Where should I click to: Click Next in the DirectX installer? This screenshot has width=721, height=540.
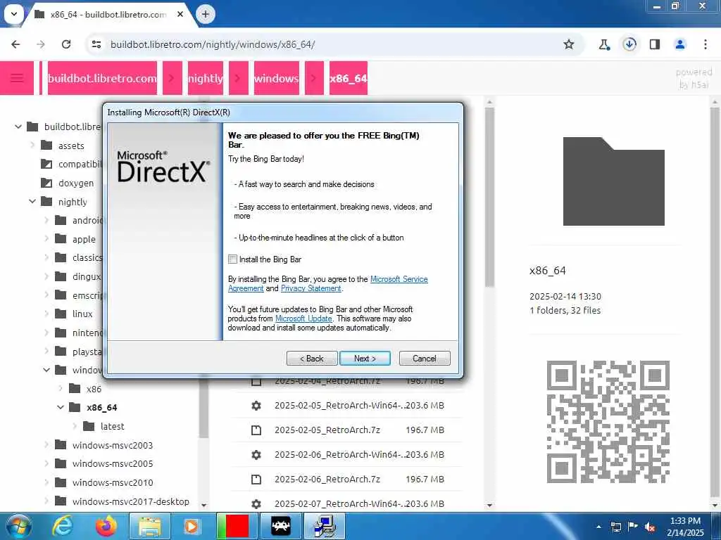click(x=365, y=359)
